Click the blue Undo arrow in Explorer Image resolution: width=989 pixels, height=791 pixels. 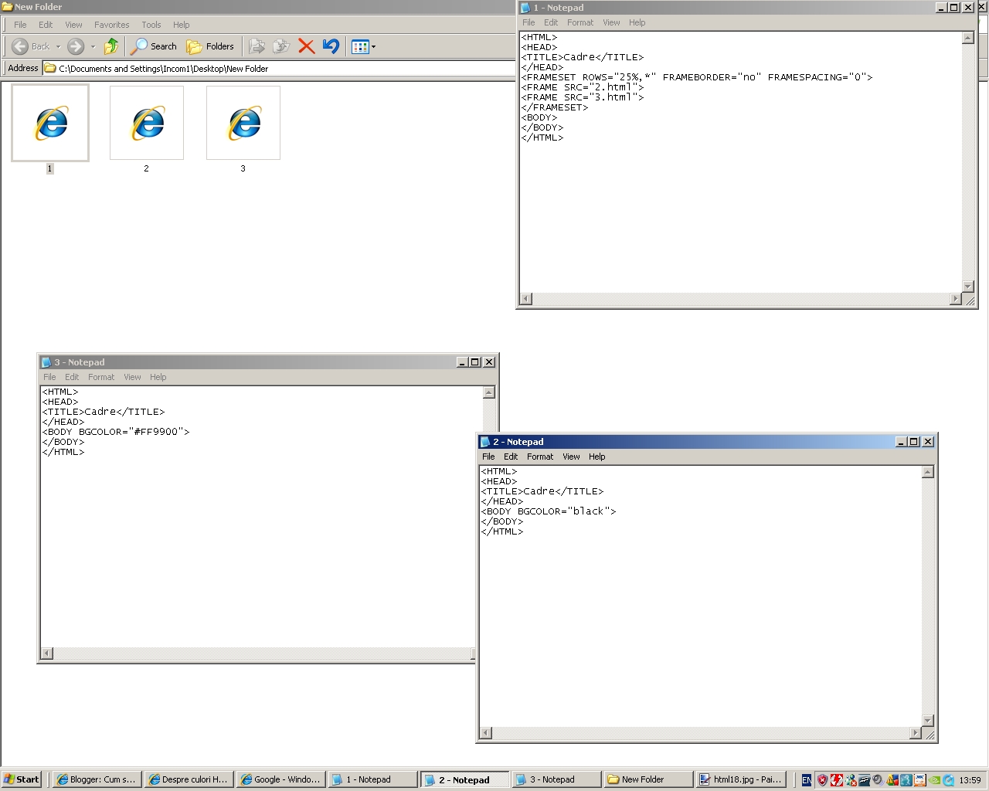coord(331,46)
